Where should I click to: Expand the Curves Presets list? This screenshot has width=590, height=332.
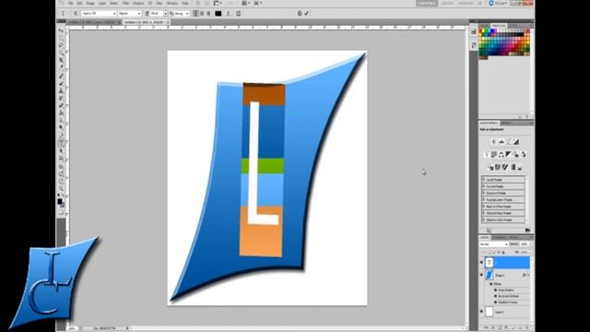tap(484, 186)
